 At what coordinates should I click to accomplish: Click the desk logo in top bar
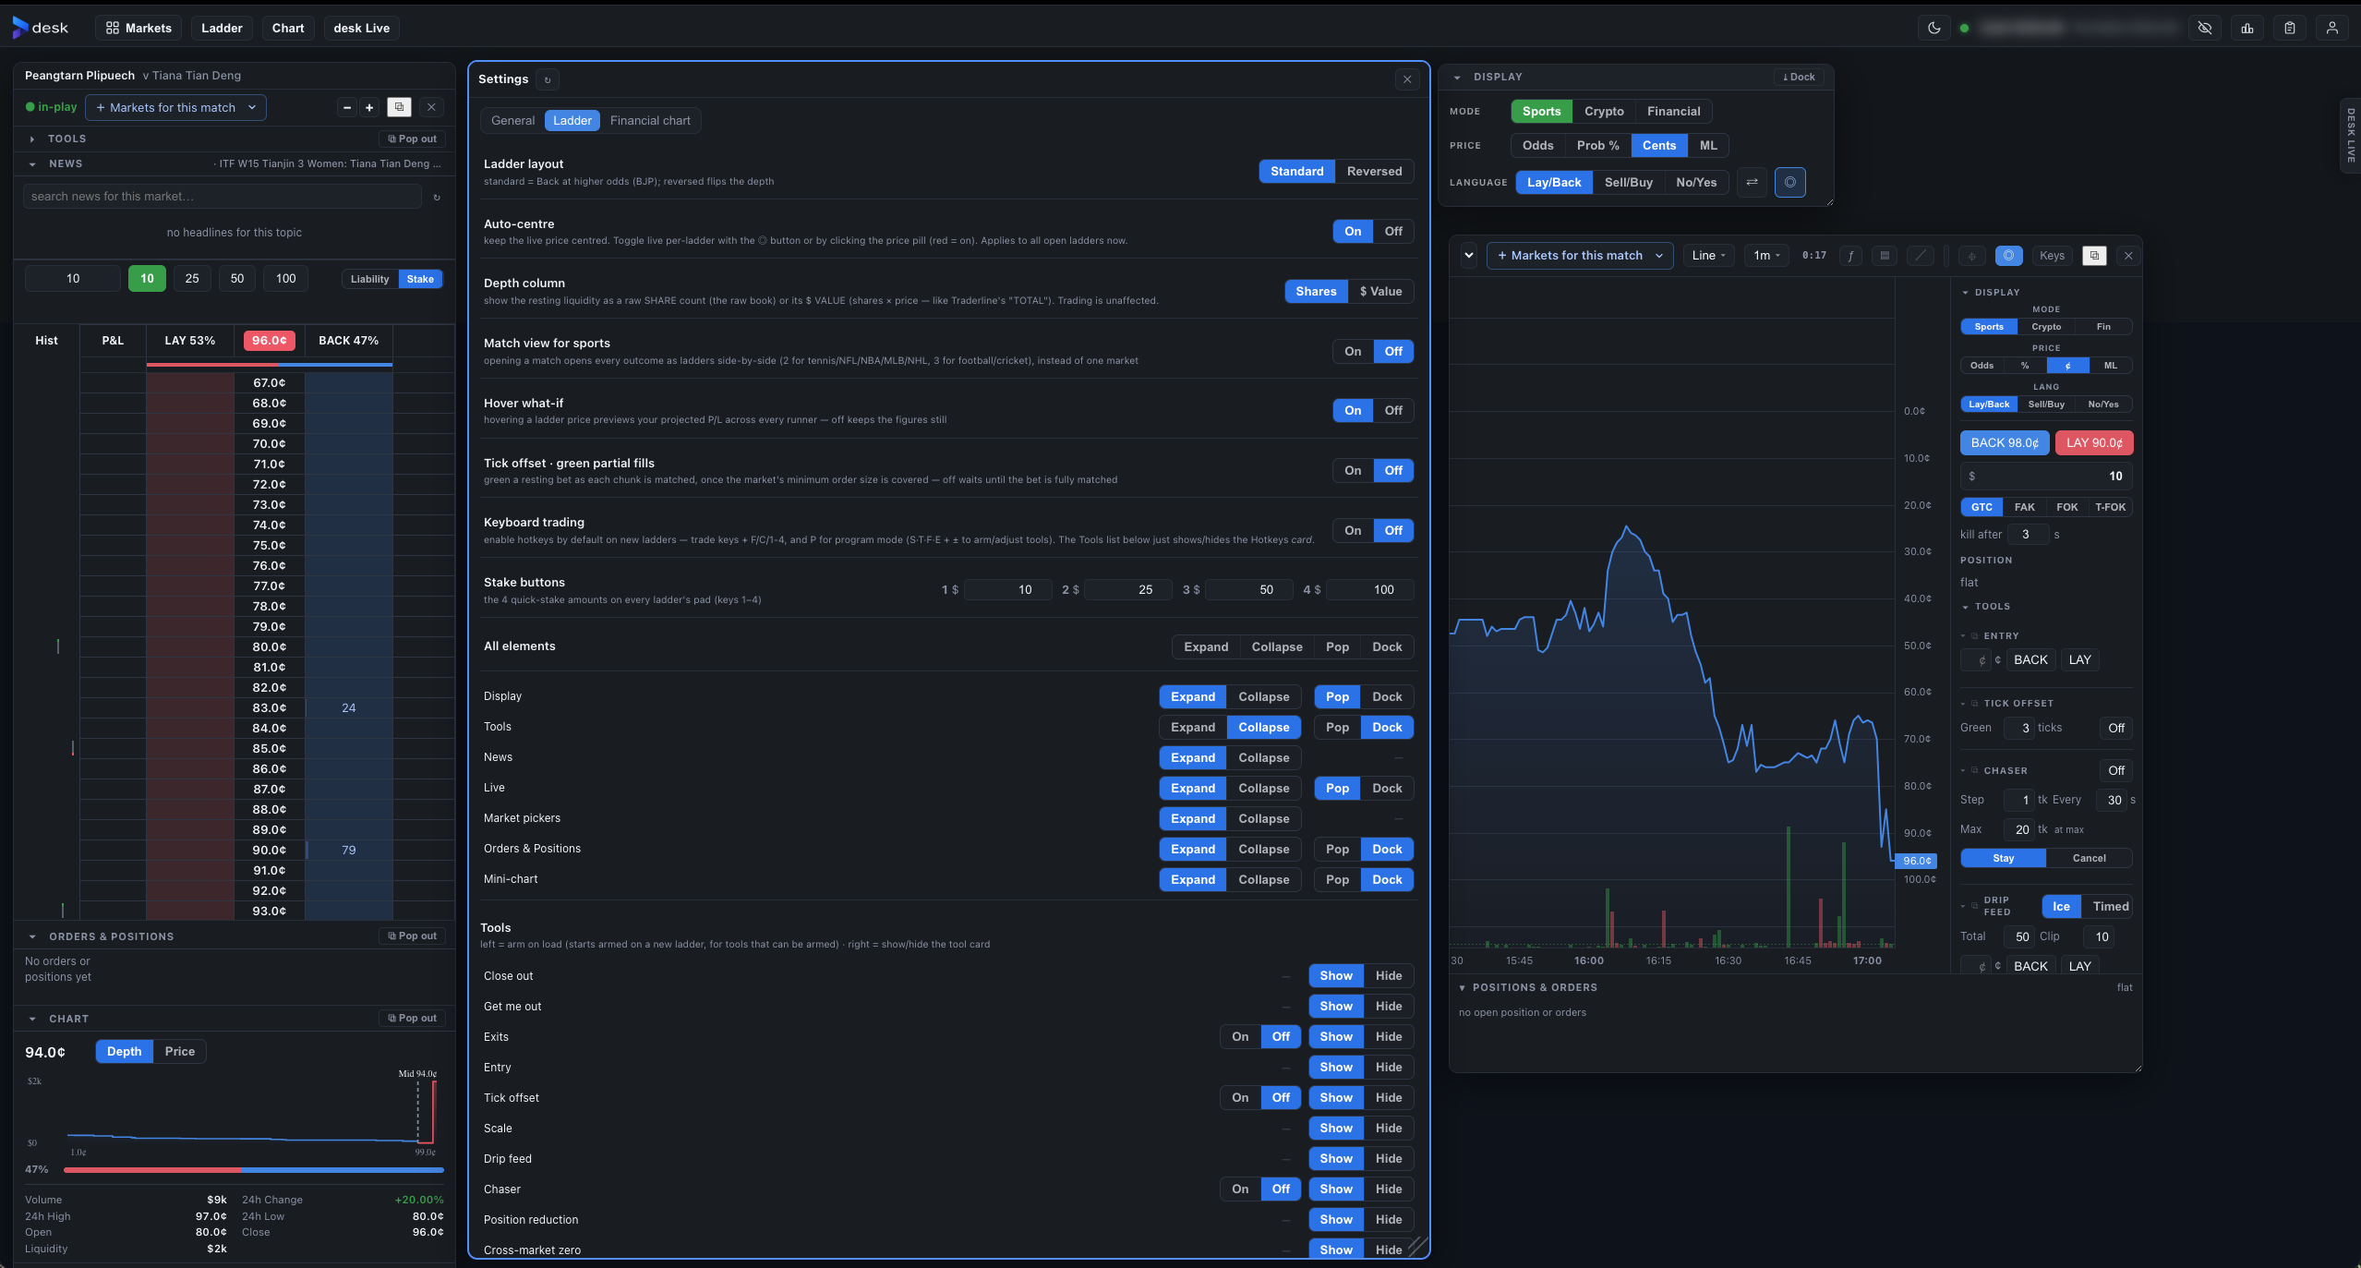click(40, 28)
